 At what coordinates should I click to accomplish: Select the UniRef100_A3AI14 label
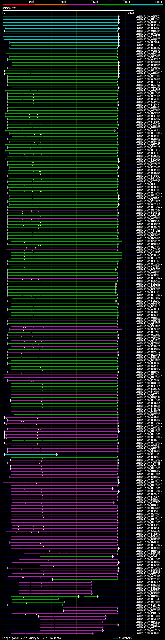(x=148, y=557)
